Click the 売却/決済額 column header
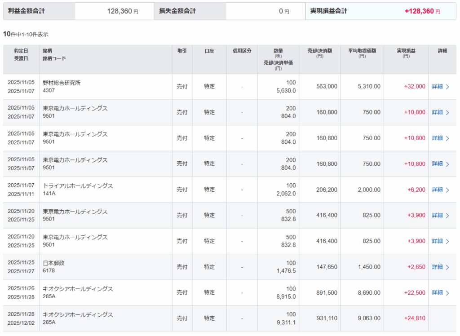 pyautogui.click(x=319, y=53)
